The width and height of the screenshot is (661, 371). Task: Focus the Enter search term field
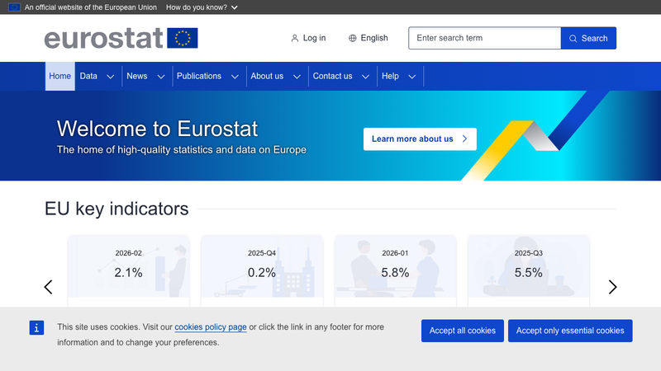click(x=485, y=38)
